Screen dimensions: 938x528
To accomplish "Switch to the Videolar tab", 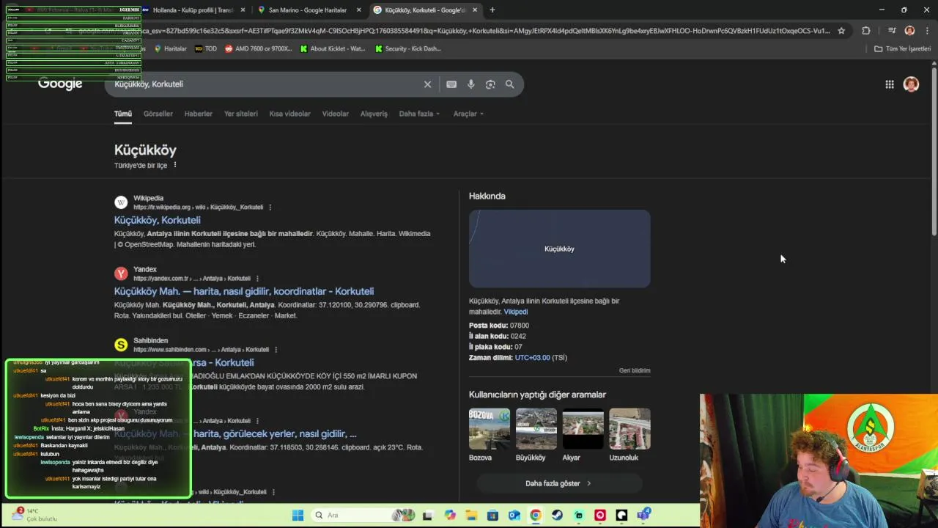I will click(335, 114).
